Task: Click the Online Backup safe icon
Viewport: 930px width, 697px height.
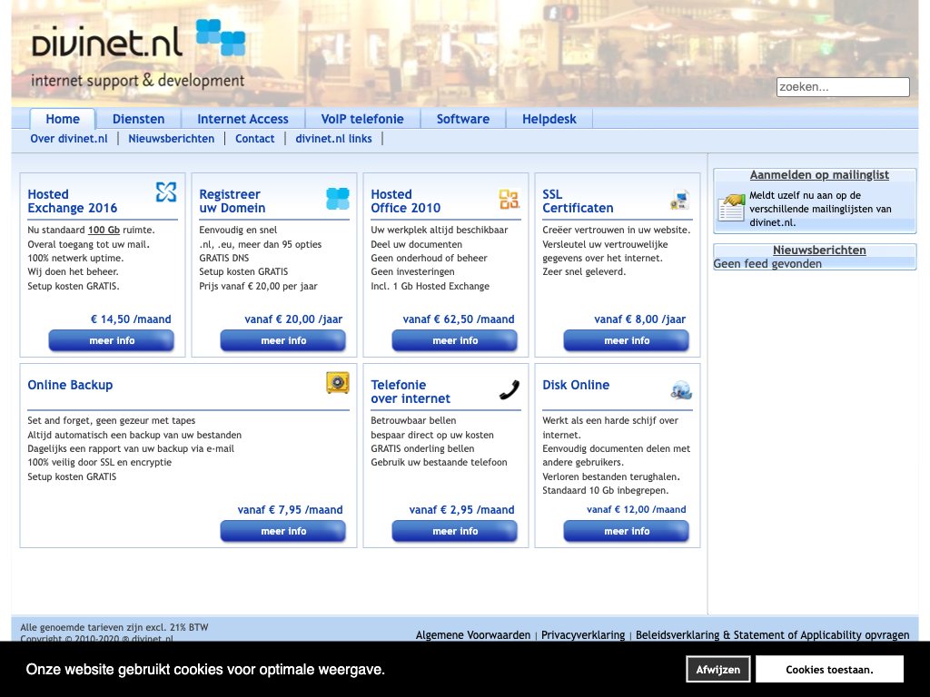Action: point(338,383)
